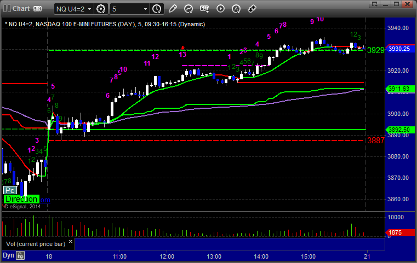Click the trade arrows icon

click(x=252, y=9)
